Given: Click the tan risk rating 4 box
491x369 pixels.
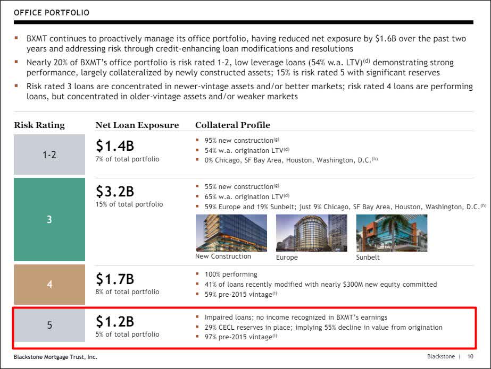Looking at the screenshot, I should (x=49, y=285).
